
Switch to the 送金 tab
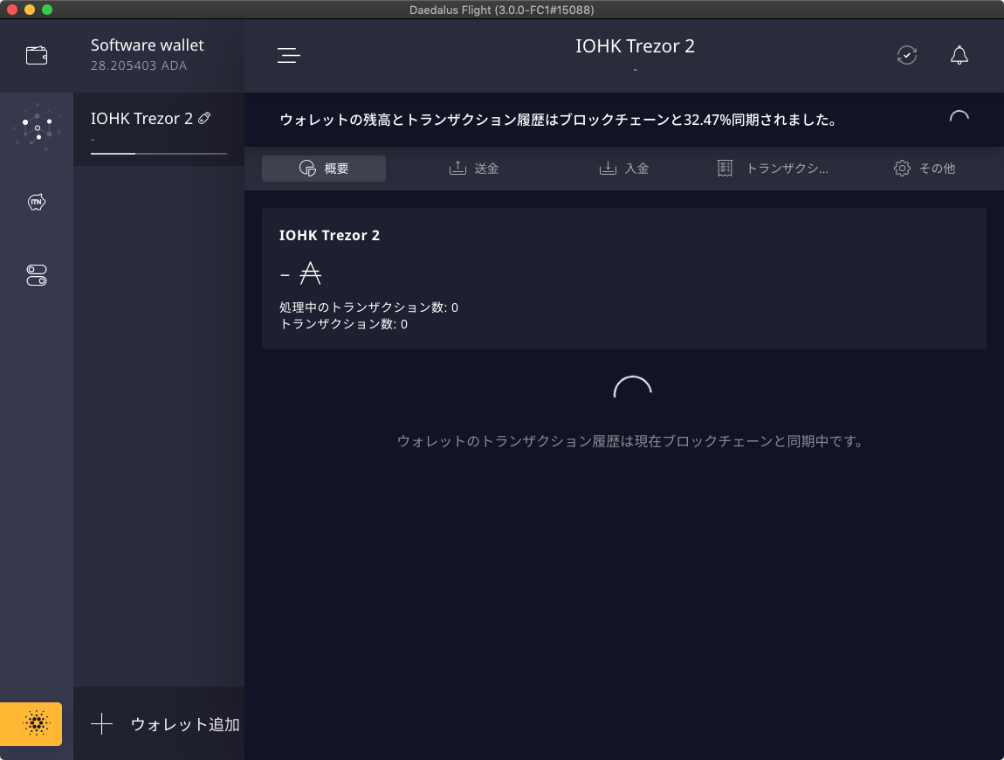click(474, 169)
